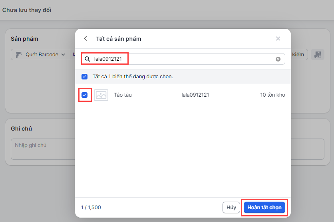Click the inventory icon beside search
Screen dimensions: 334x222
(317, 54)
